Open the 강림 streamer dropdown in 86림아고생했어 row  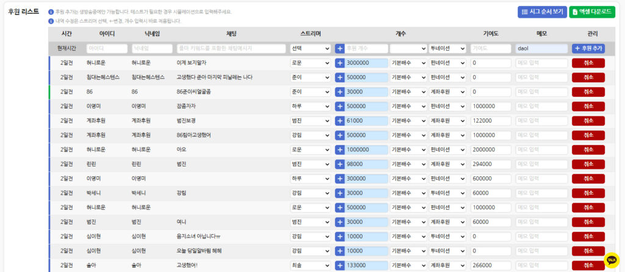pos(311,135)
